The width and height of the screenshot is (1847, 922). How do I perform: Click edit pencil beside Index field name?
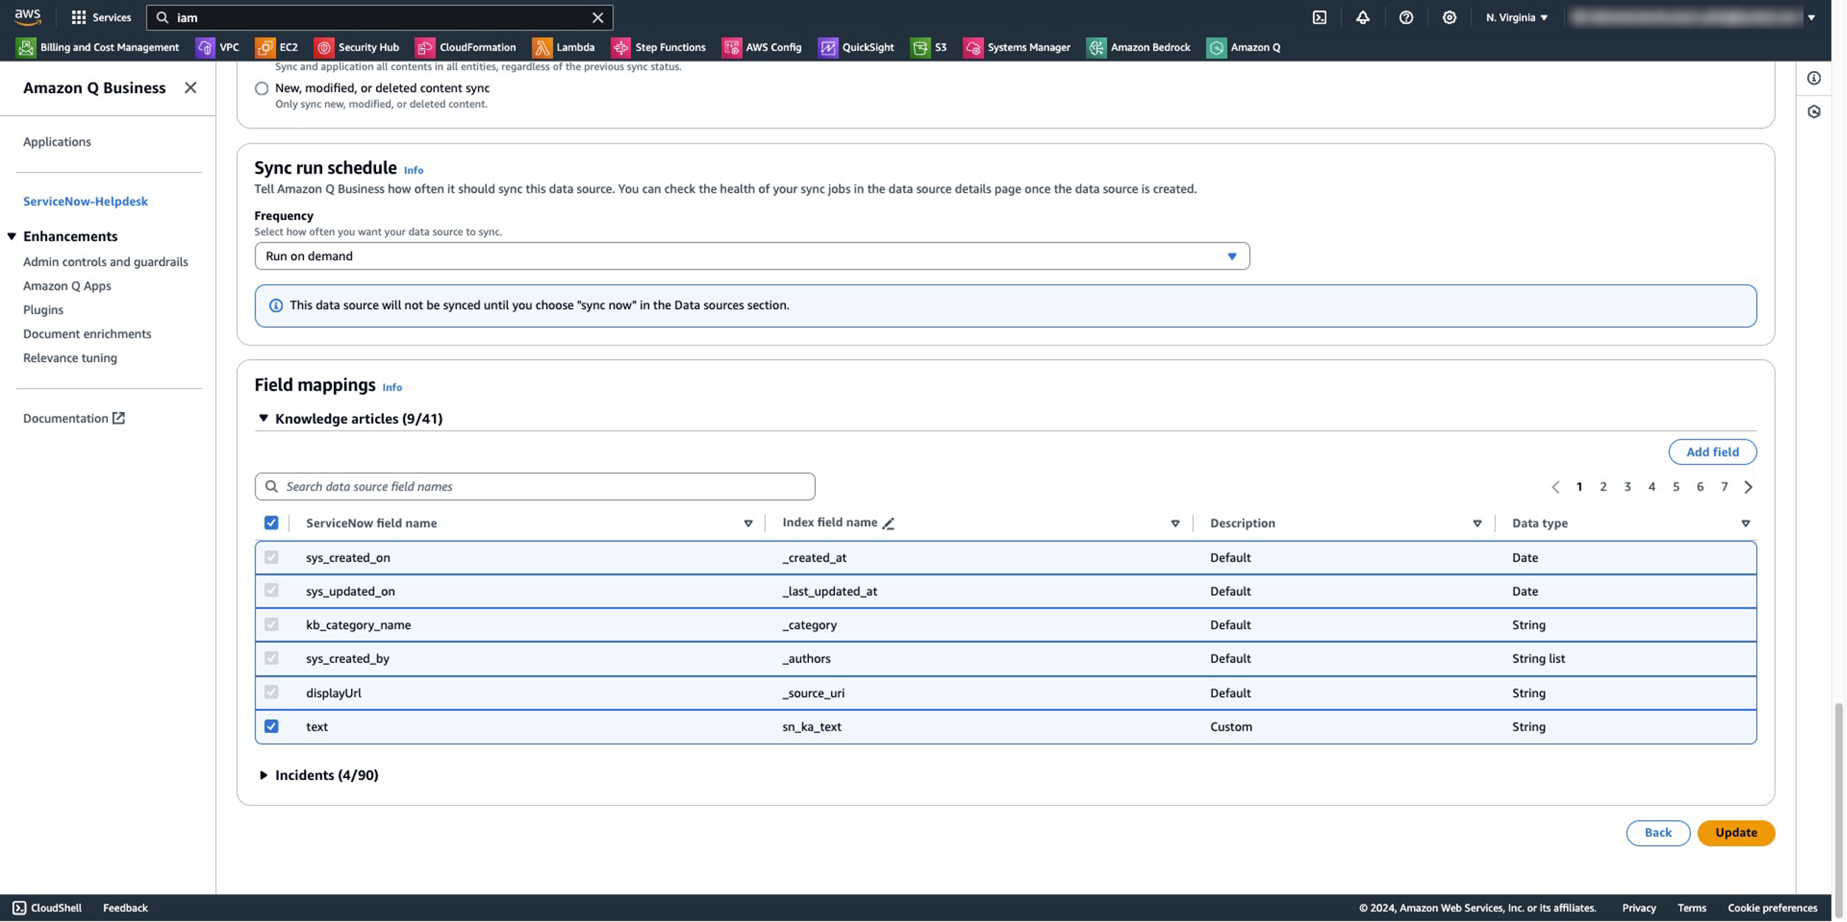tap(888, 523)
